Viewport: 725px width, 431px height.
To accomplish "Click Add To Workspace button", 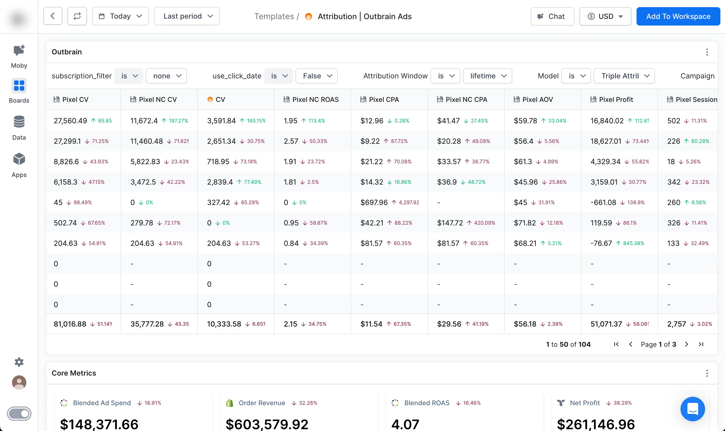I will coord(678,16).
